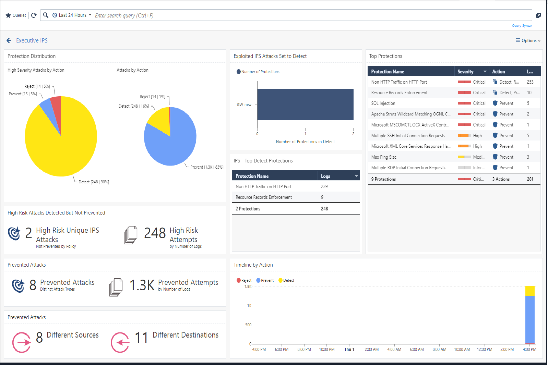
Task: Click the Queries star icon
Action: pos(8,15)
